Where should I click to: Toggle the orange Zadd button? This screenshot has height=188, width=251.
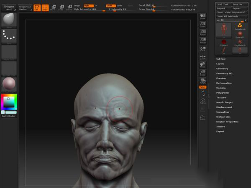point(111,6)
